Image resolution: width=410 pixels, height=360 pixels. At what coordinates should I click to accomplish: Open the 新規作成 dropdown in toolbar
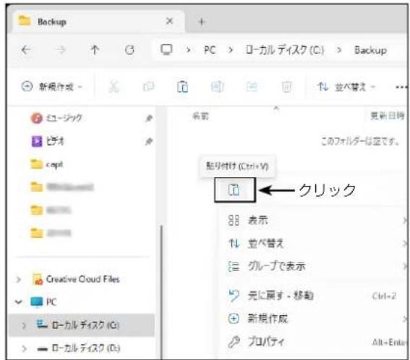point(52,87)
